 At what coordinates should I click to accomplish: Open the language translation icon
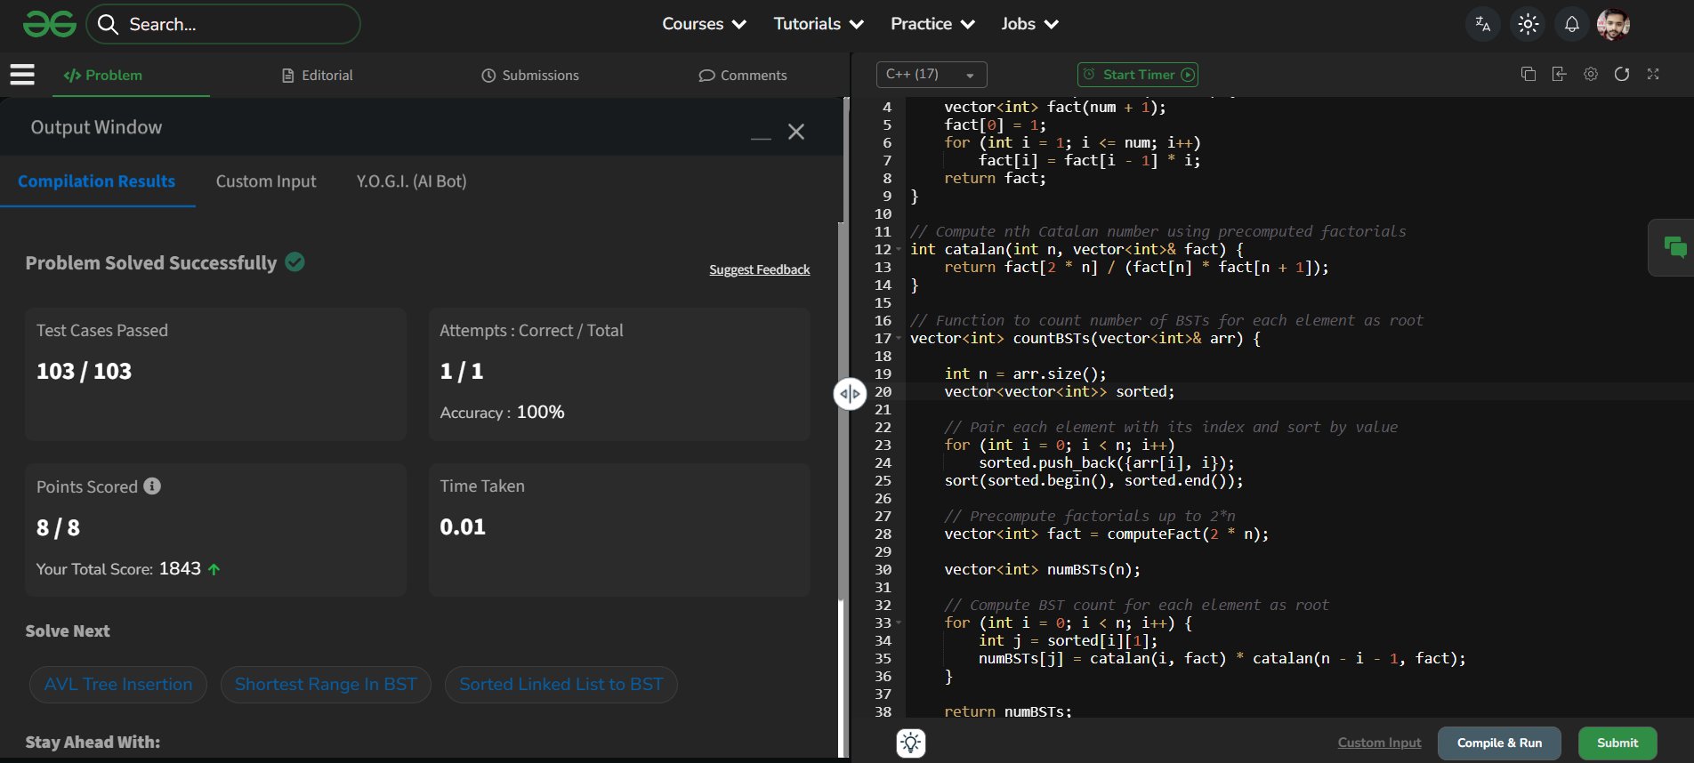1482,24
